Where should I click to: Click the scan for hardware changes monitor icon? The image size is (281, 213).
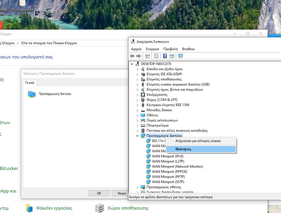[x=181, y=56]
